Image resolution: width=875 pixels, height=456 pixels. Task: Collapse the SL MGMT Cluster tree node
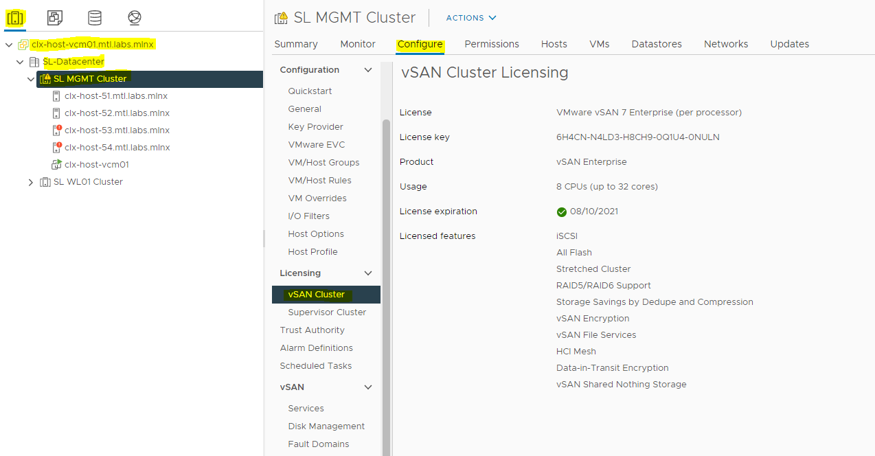pyautogui.click(x=31, y=79)
